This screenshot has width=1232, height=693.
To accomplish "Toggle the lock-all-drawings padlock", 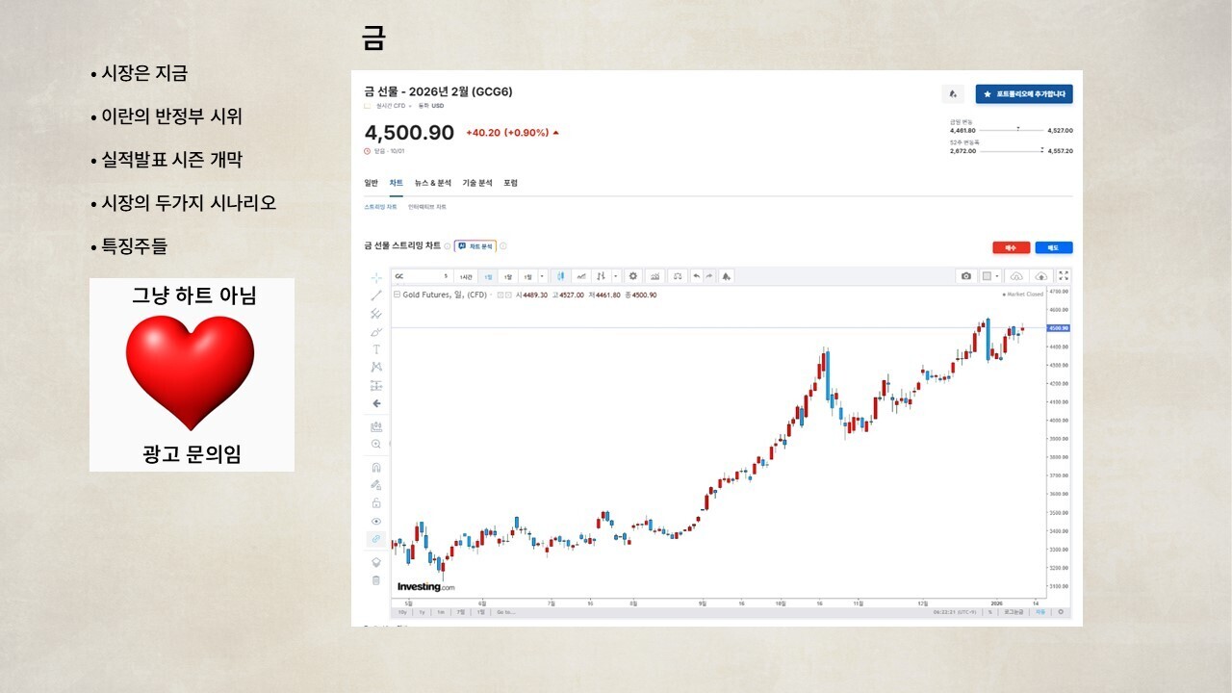I will coord(376,502).
